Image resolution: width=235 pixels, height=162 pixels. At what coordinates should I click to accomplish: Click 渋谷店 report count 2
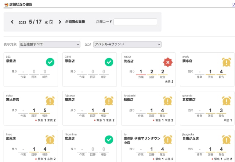pos(163,71)
